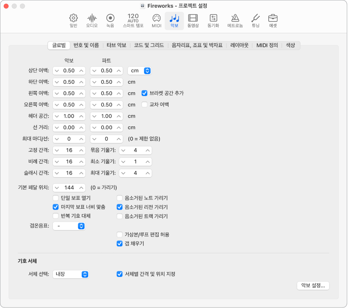Increase 헤더 공간 악보 value
This screenshot has width=348, height=308.
[81, 116]
